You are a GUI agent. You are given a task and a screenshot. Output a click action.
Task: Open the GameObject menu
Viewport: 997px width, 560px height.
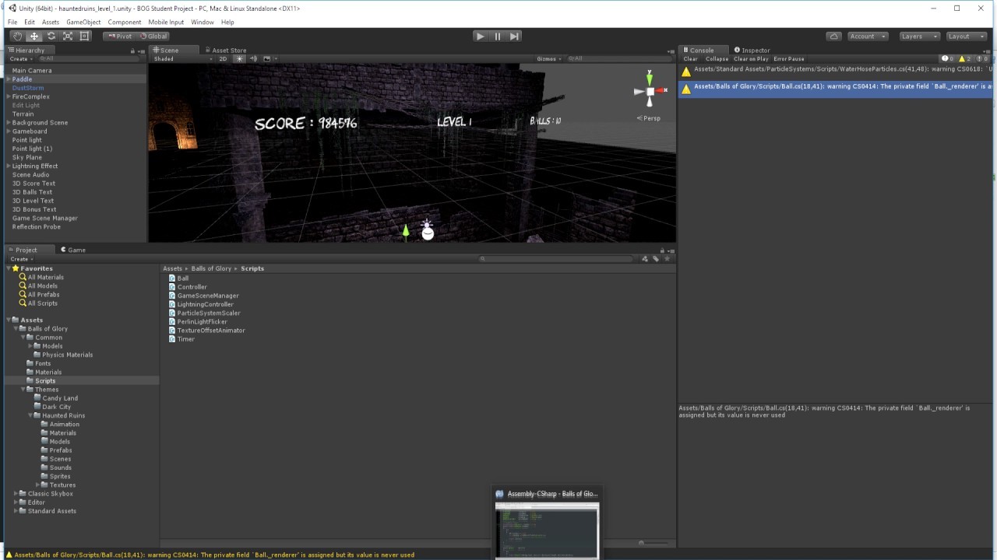[83, 22]
